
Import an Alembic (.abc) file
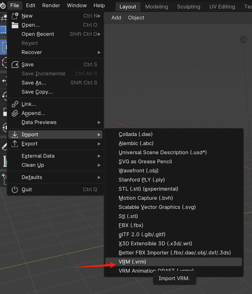(173, 144)
